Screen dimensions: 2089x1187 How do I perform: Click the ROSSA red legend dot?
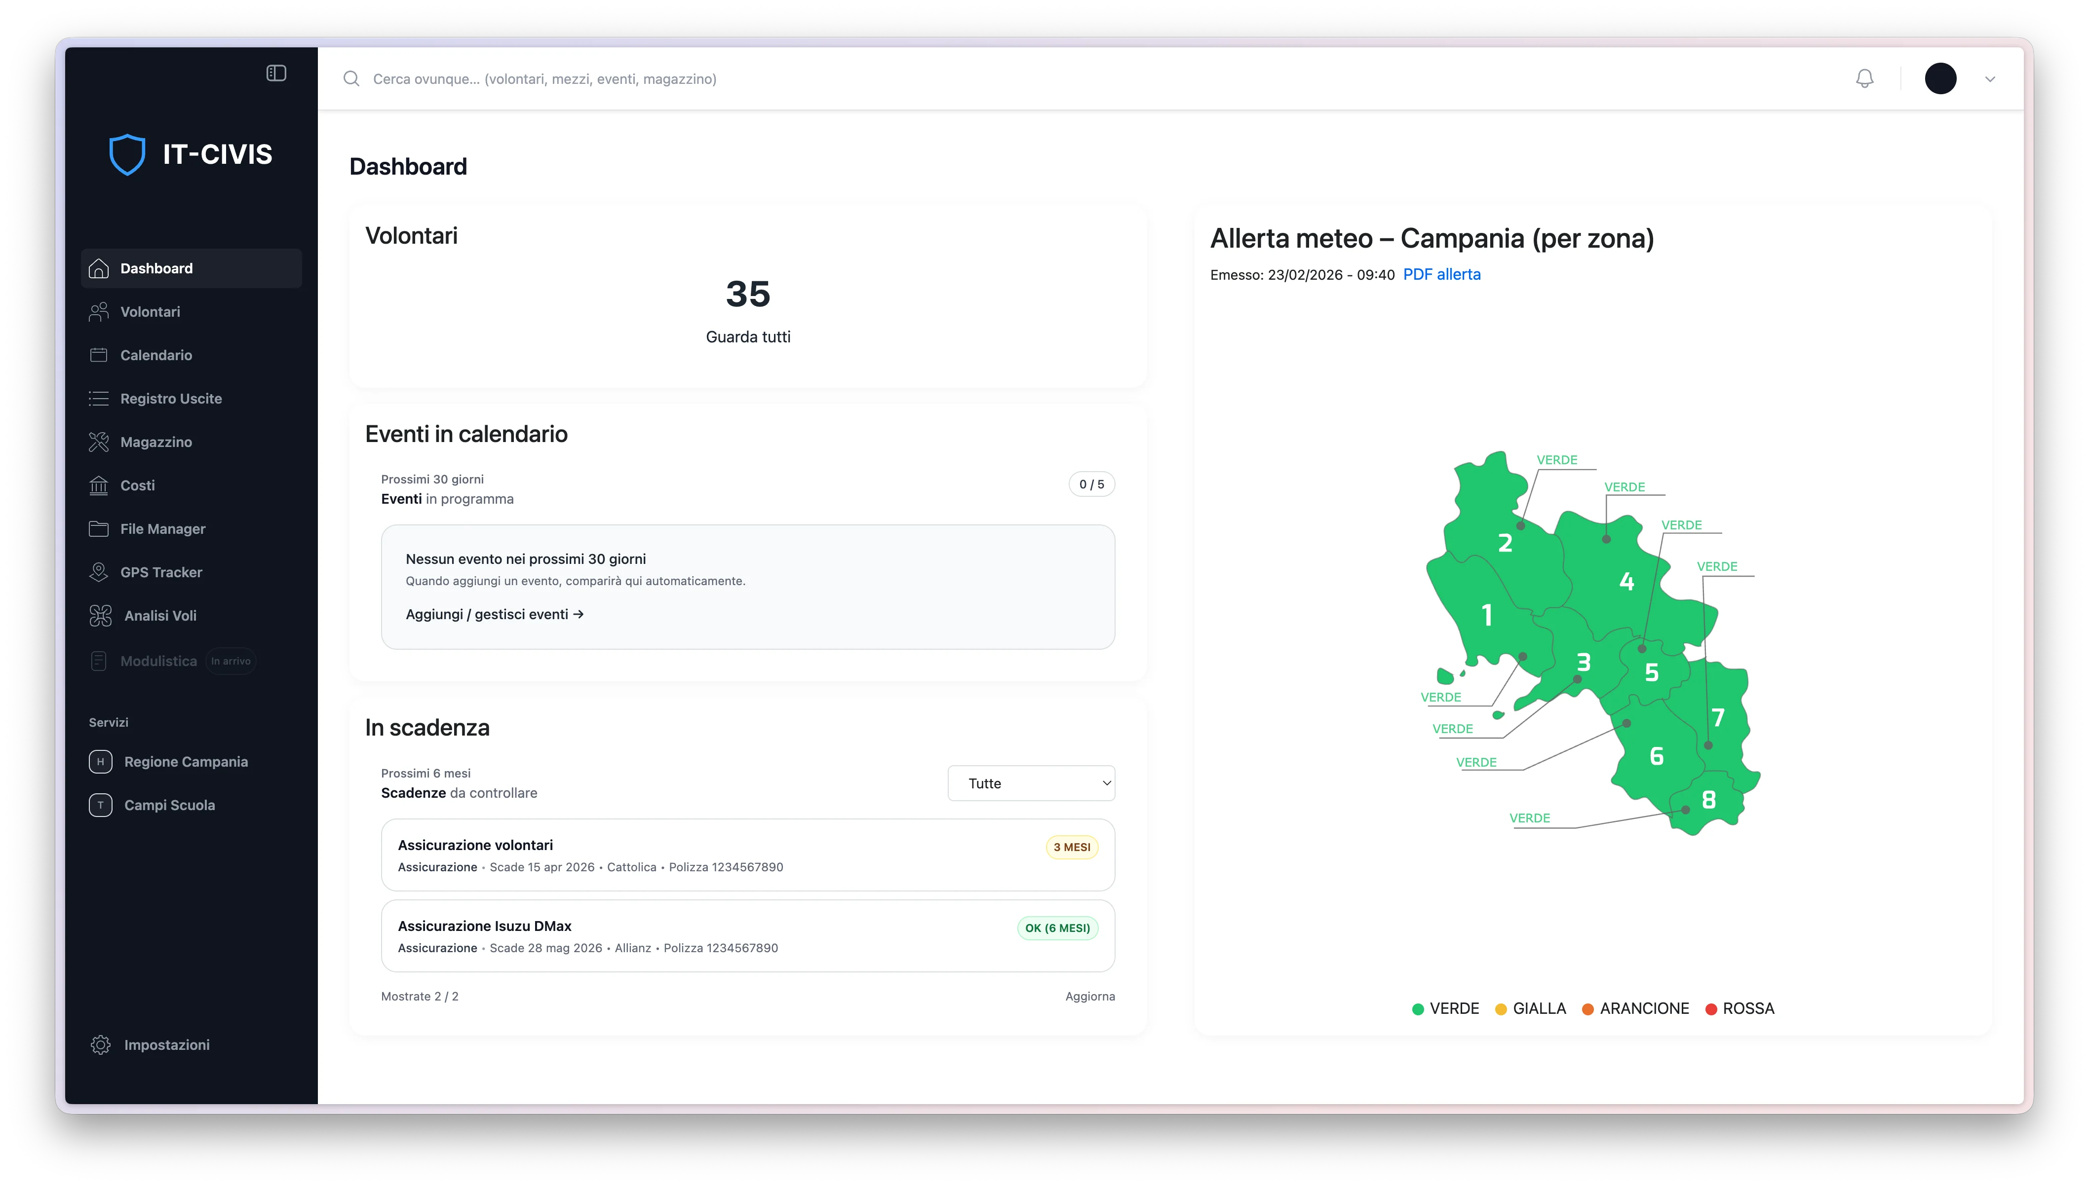1710,1008
